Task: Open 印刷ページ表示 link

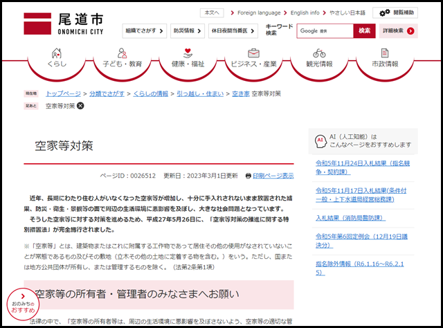Action: click(x=273, y=176)
